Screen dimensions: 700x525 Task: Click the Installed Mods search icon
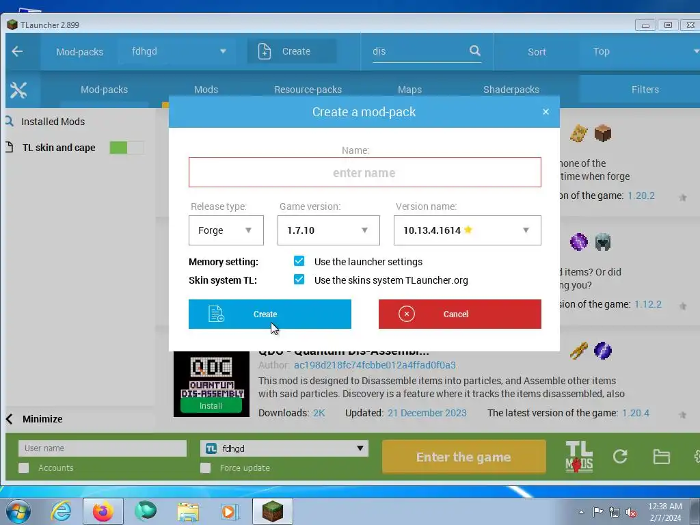10,121
